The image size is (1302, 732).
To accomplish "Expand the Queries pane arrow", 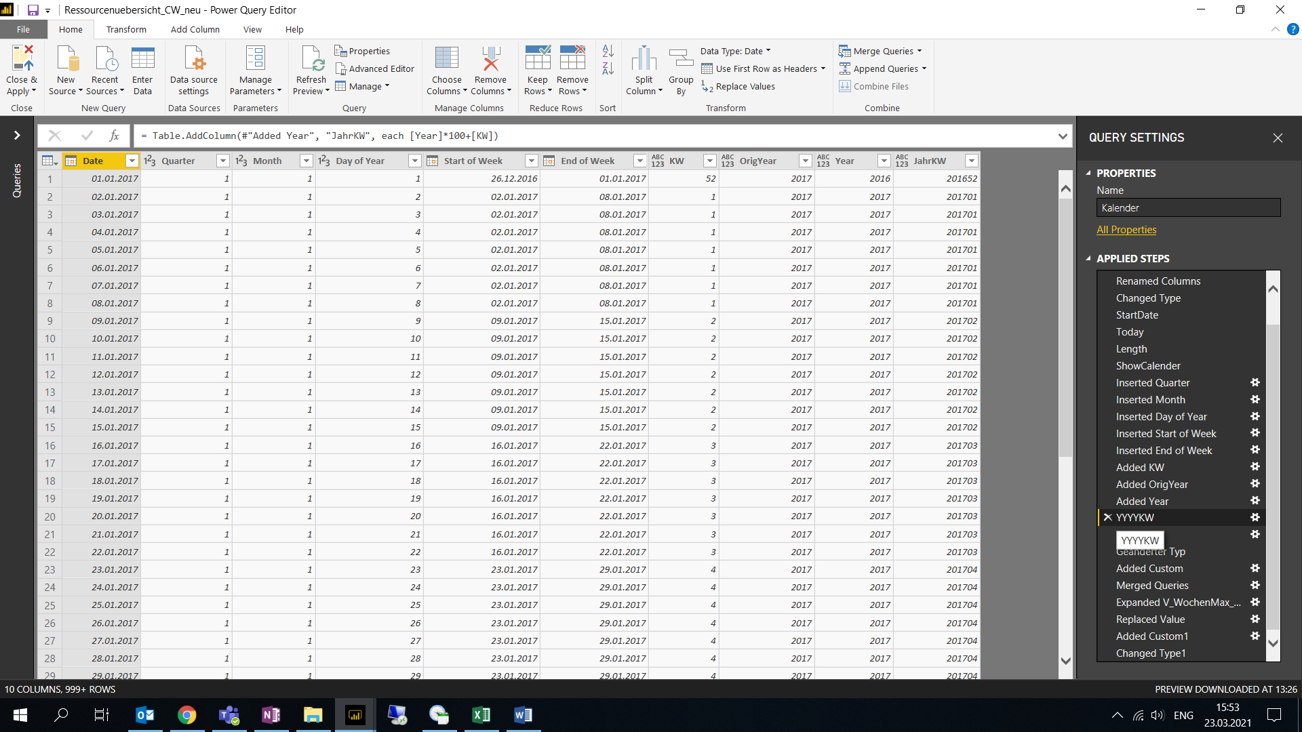I will click(x=17, y=136).
